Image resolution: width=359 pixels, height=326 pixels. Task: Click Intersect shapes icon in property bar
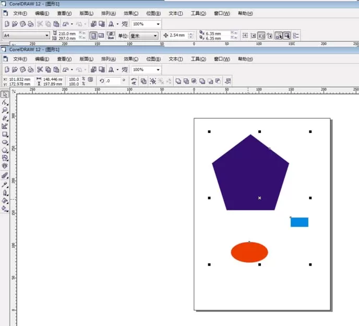[194, 81]
